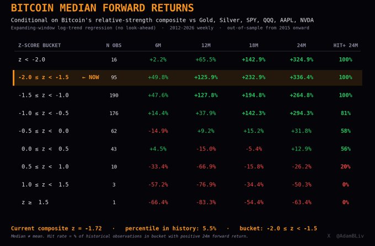This screenshot has width=375, height=246.
Task: Click the '12M' column header
Action: [206, 45]
